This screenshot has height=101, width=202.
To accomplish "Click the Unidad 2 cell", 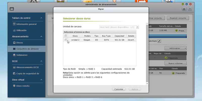I will click(75, 40).
